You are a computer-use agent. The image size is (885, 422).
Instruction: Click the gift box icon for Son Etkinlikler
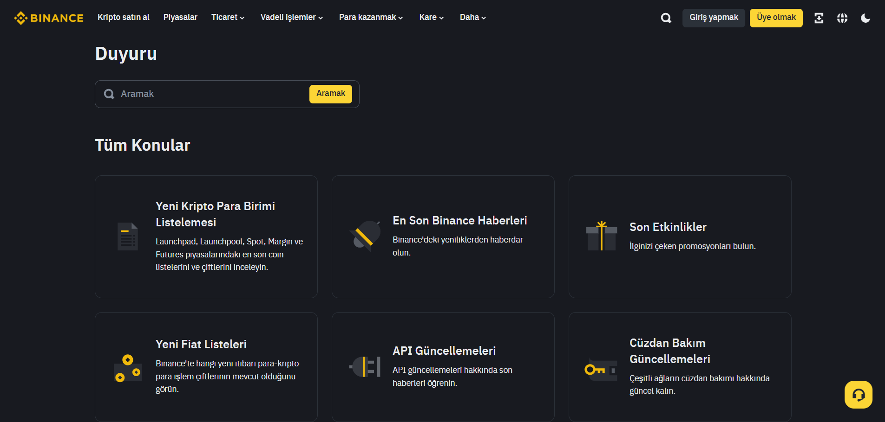(x=602, y=236)
